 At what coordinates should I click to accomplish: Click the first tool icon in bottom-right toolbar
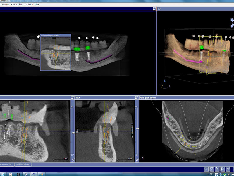pyautogui.click(x=206, y=169)
